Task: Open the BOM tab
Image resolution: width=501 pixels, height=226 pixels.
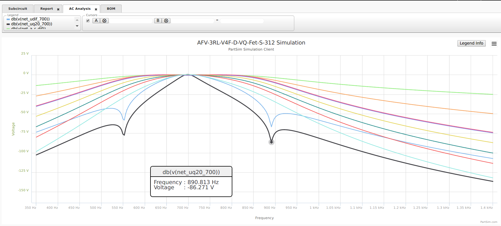Action: pyautogui.click(x=111, y=9)
